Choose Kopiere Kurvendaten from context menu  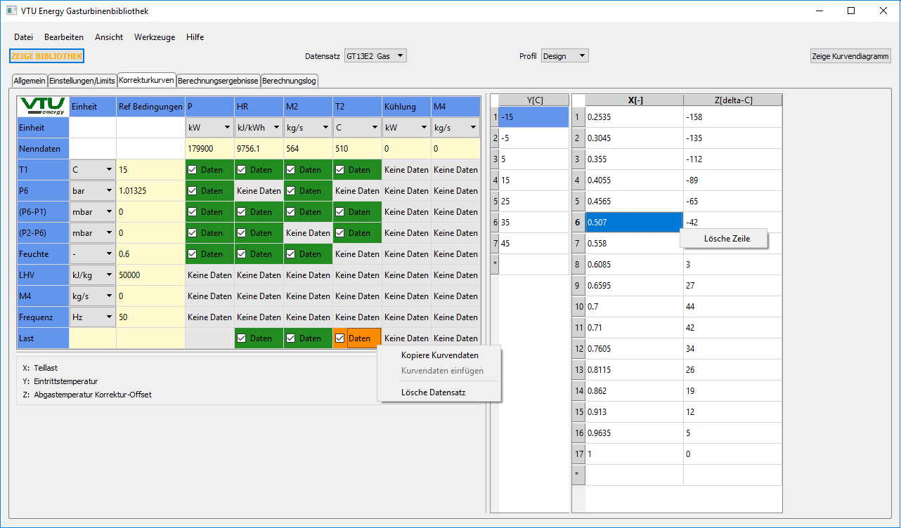pyautogui.click(x=439, y=355)
